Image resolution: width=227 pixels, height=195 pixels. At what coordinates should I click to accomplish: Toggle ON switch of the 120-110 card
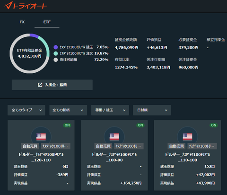(67, 125)
